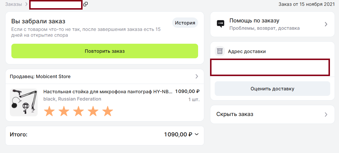339x153 pixels.
Task: Click the Продавец: Mobicent Store seller name
Action: pos(40,77)
